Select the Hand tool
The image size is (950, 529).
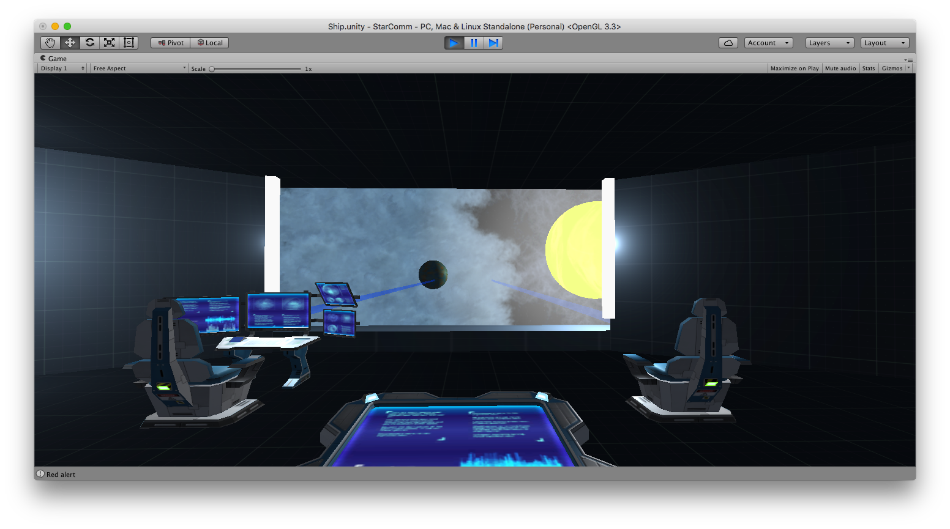tap(50, 43)
